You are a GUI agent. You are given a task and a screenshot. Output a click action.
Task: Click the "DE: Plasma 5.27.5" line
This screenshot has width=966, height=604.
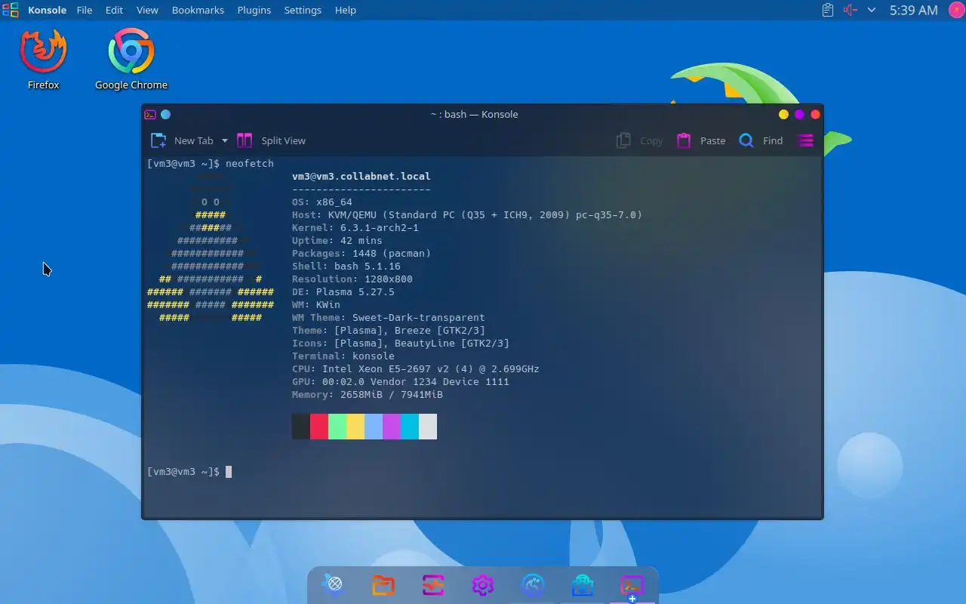(343, 292)
